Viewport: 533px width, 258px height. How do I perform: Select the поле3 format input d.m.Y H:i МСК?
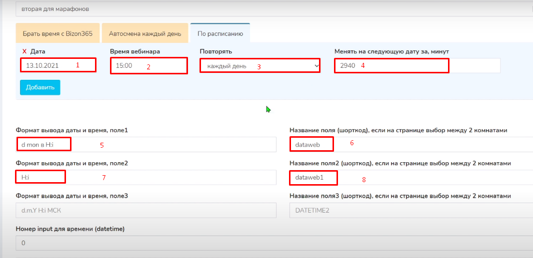pyautogui.click(x=146, y=210)
